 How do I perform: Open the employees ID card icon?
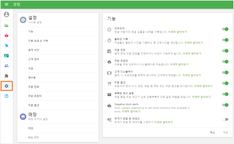(x=6, y=56)
